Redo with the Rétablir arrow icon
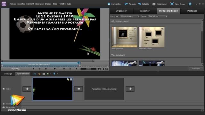Image resolution: width=205 pixels, height=115 pixels. (x=140, y=4)
